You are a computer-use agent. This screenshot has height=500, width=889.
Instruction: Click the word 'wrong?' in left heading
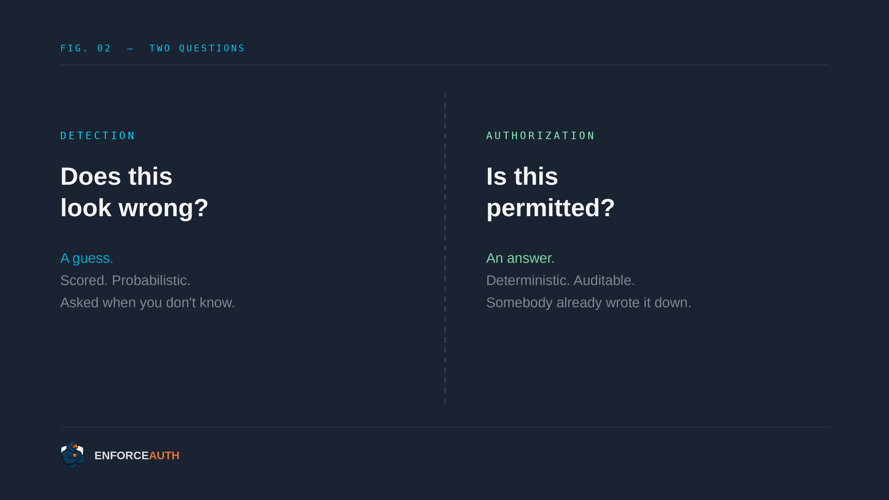(x=163, y=208)
